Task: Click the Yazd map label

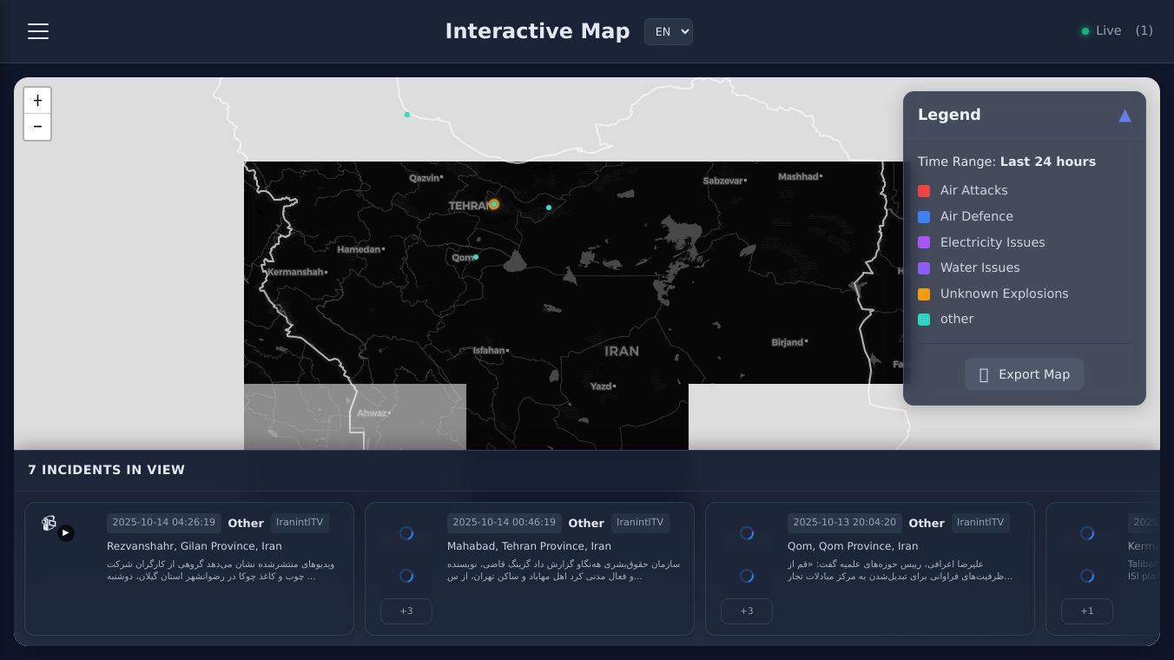Action: pyautogui.click(x=601, y=386)
